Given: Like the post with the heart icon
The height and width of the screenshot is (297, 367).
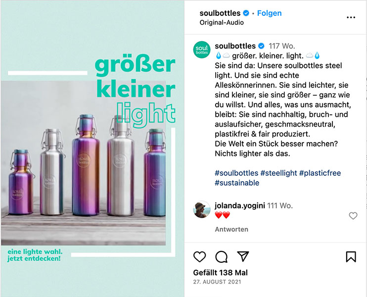Looking at the screenshot, I should [200, 256].
